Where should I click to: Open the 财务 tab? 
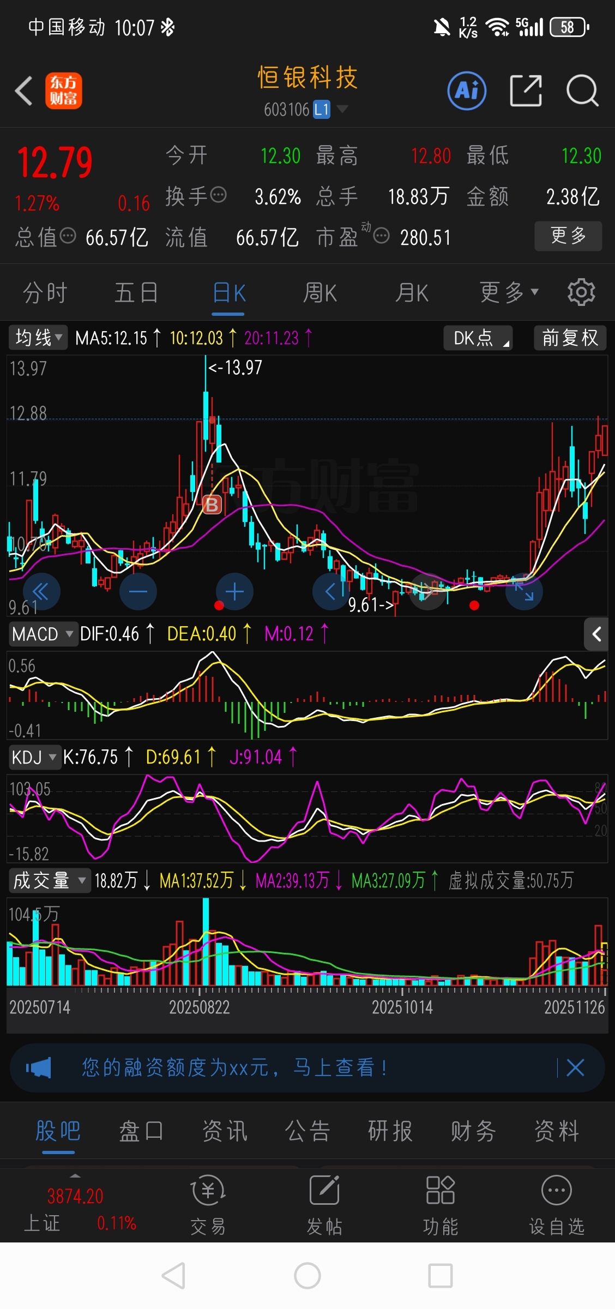pyautogui.click(x=473, y=1131)
